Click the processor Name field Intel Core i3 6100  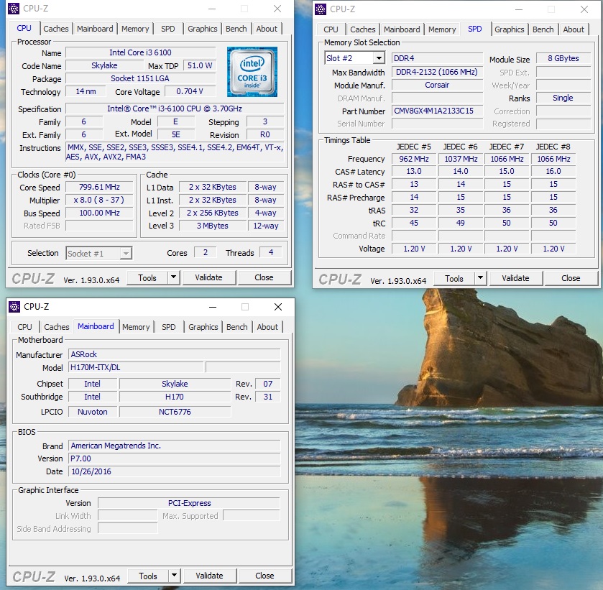[140, 52]
